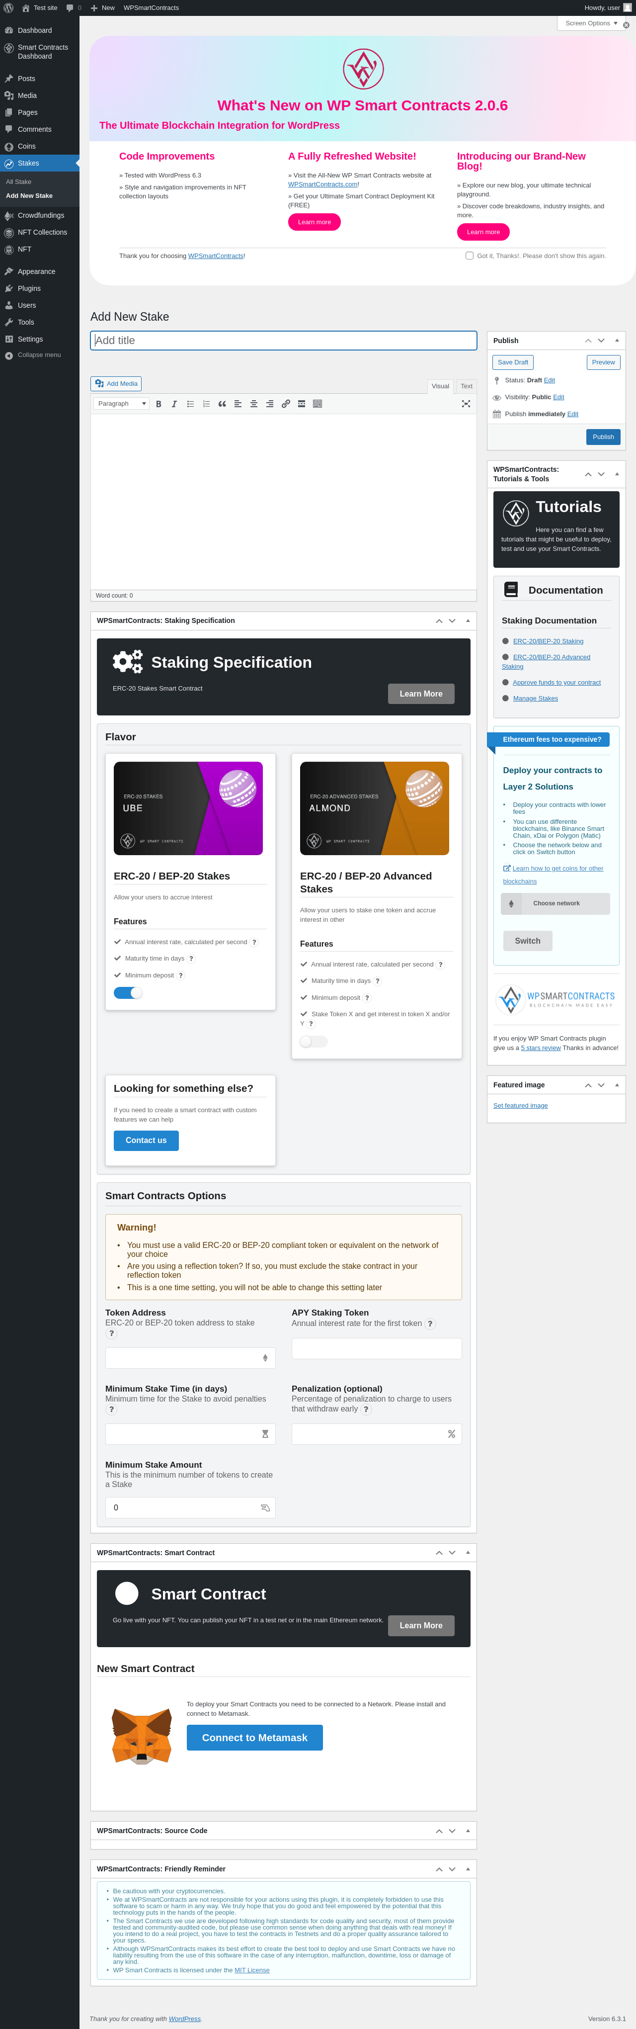Click the WordPress logo in admin bar
The width and height of the screenshot is (636, 2029).
point(8,8)
